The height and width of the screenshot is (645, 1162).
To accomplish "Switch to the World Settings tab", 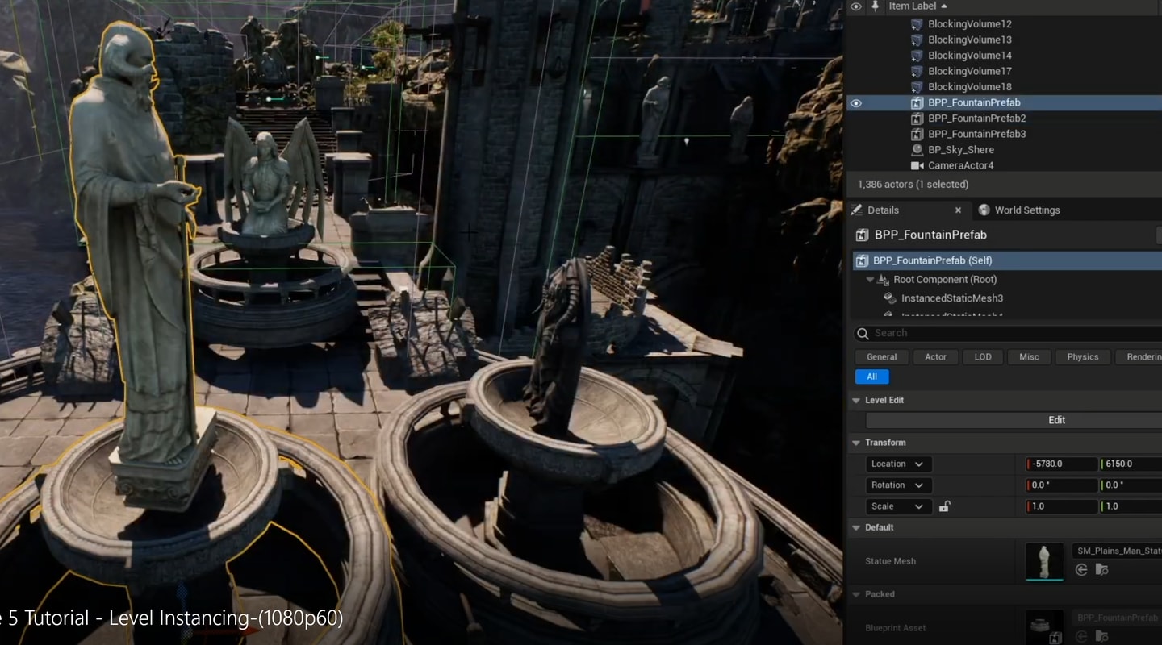I will 1026,210.
